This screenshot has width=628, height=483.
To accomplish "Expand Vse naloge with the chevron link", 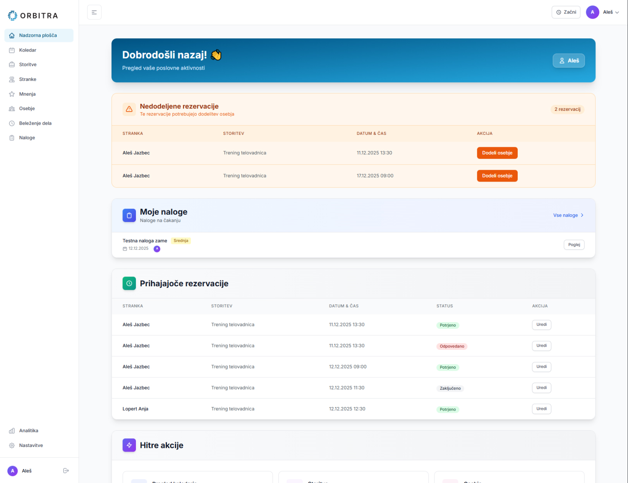I will pos(568,215).
